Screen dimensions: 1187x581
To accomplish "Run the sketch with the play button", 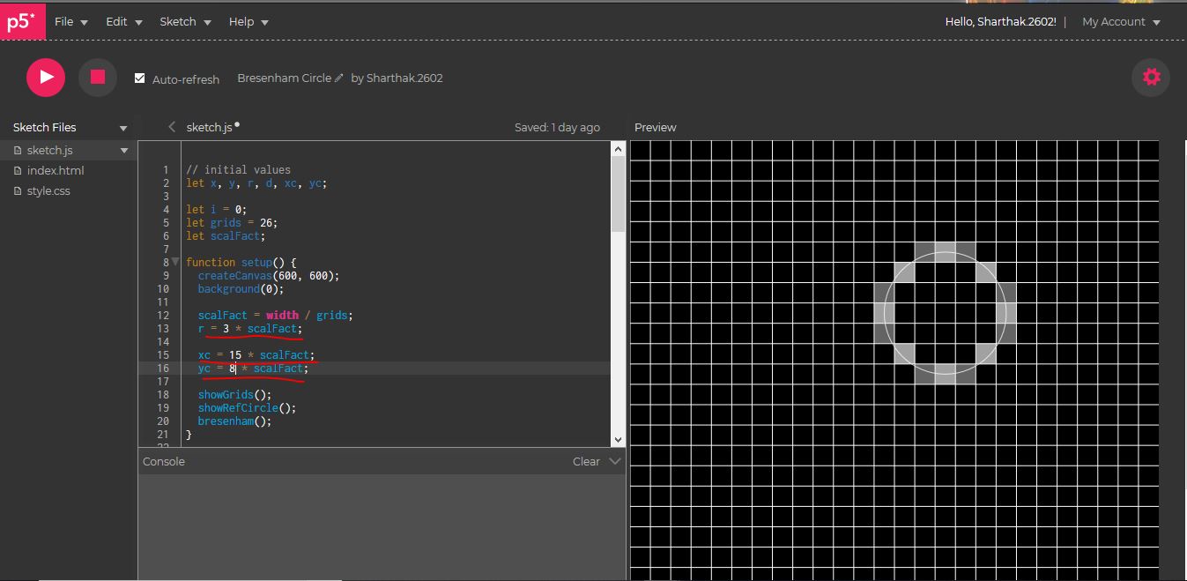I will 45,77.
